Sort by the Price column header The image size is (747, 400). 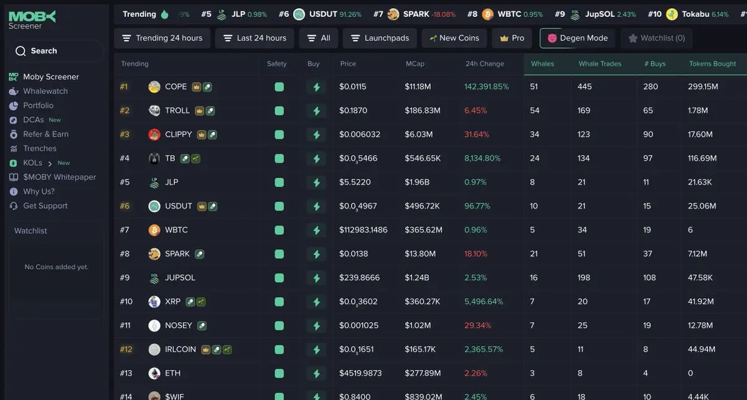348,64
